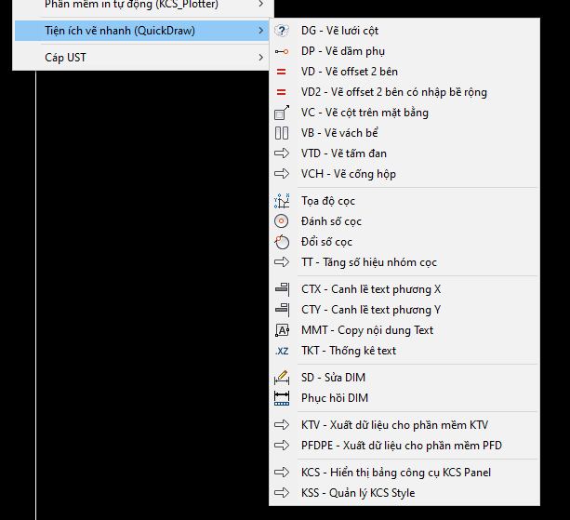Click the circle target icon beside Đánh số cọc

click(282, 221)
